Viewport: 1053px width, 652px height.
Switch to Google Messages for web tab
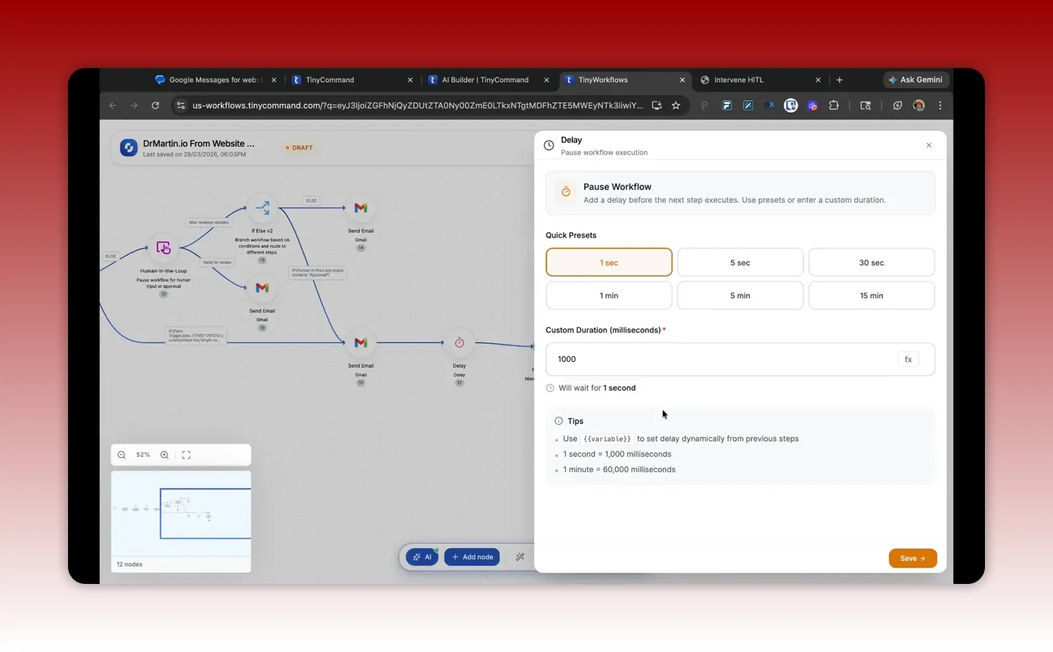coord(216,80)
